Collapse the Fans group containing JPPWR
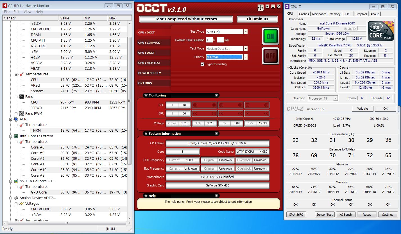 click(16, 97)
